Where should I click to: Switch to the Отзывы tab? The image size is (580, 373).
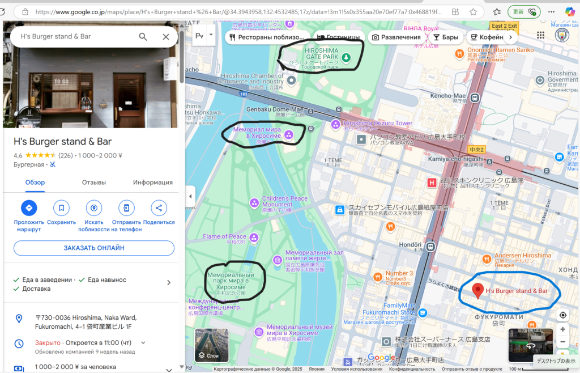94,183
